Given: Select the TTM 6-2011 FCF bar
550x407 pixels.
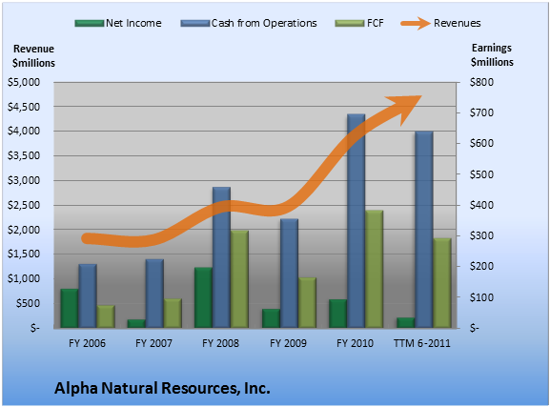Looking at the screenshot, I should point(442,283).
